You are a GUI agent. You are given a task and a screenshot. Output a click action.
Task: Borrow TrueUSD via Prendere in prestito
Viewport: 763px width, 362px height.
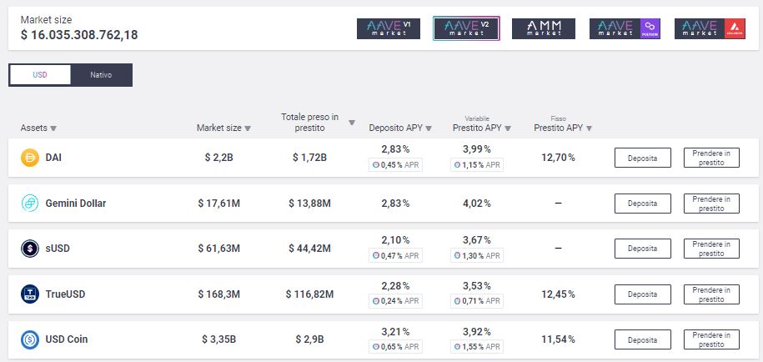click(711, 294)
